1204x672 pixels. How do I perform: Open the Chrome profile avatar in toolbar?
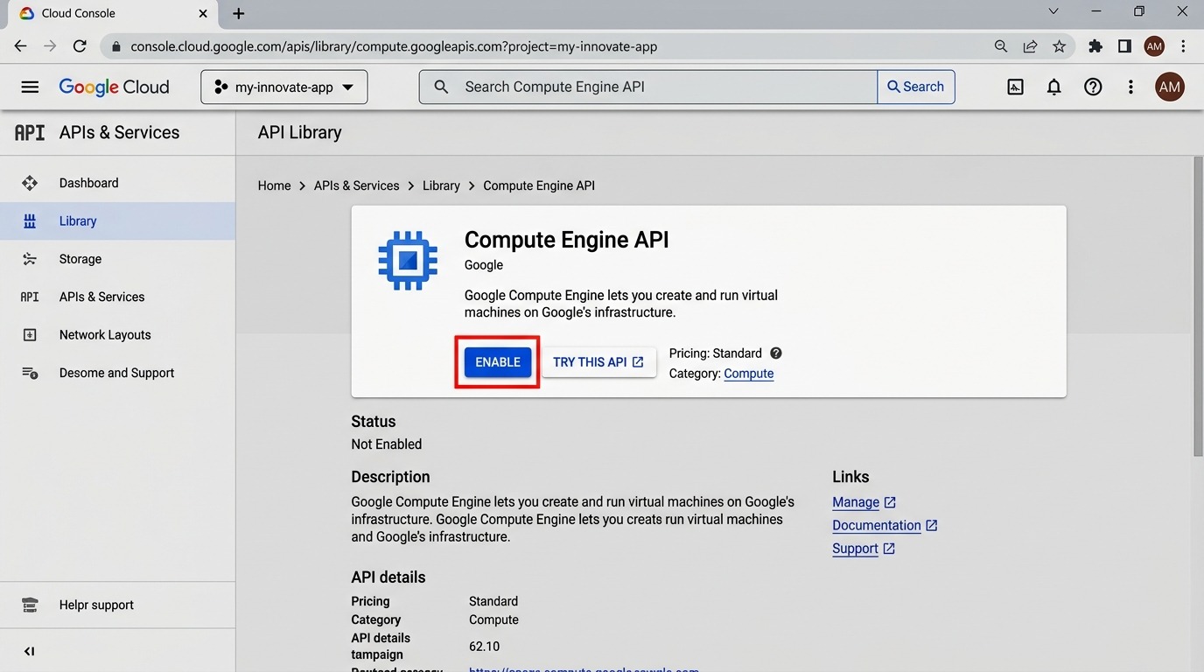(1154, 46)
